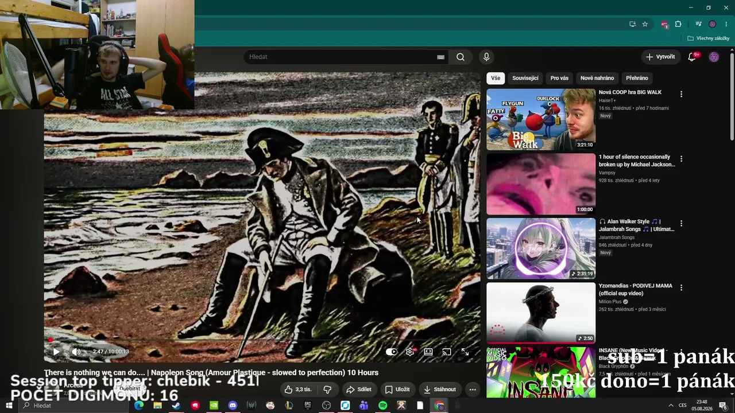Open Discord from the taskbar
Screen dimensions: 735x413
click(x=233, y=406)
